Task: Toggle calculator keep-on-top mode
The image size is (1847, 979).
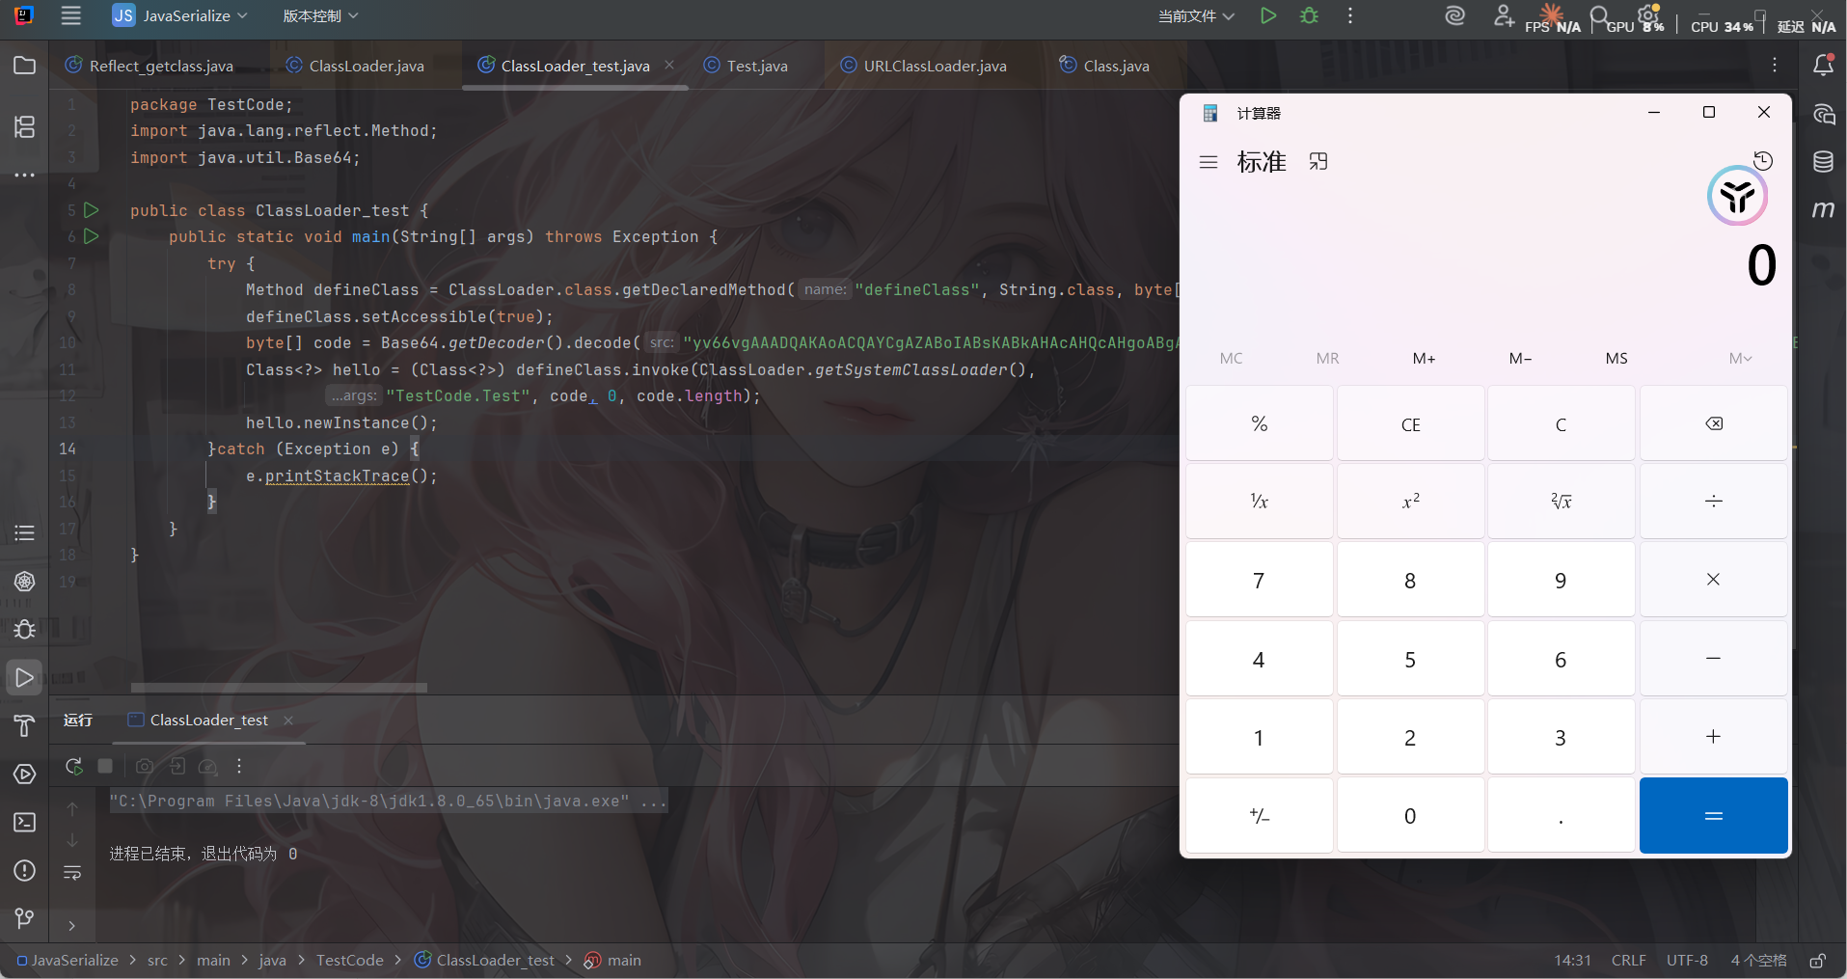Action: point(1318,162)
